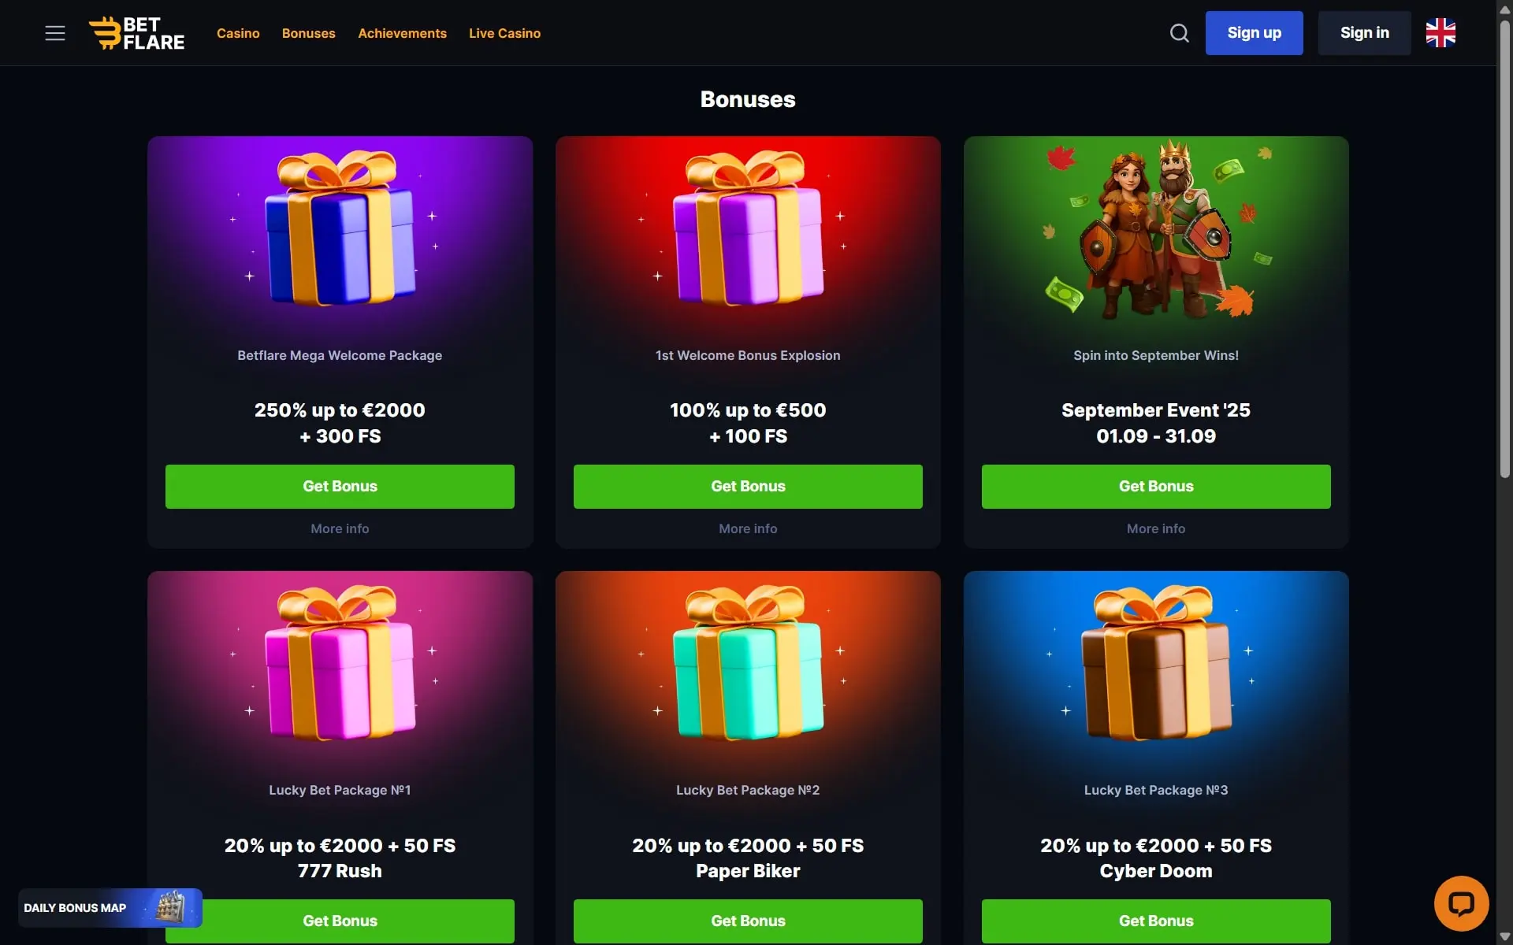Open the Achievements menu item
1513x945 pixels.
point(402,33)
